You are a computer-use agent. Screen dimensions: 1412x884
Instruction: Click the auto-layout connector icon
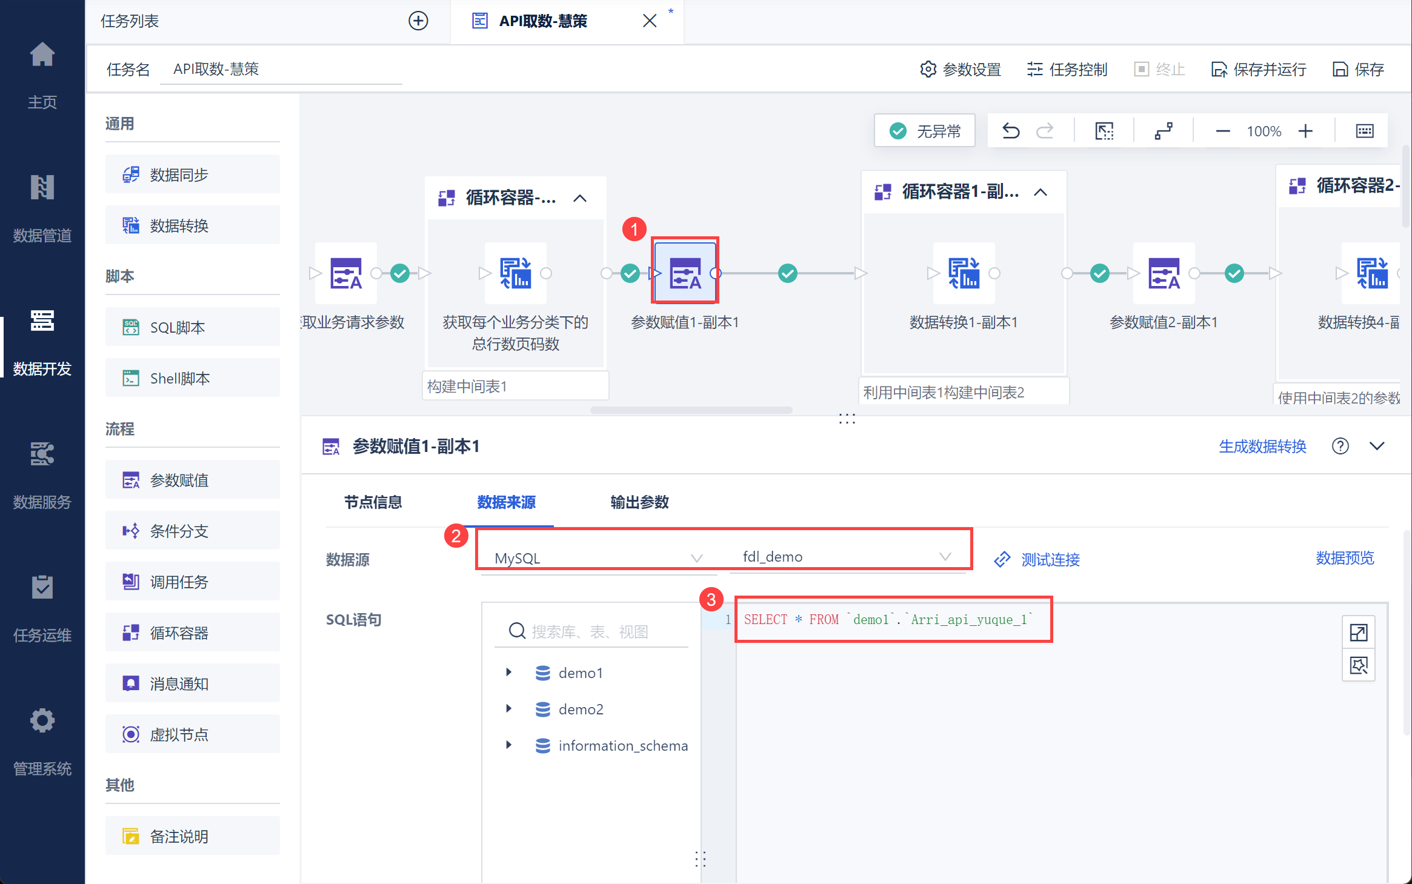click(x=1164, y=131)
